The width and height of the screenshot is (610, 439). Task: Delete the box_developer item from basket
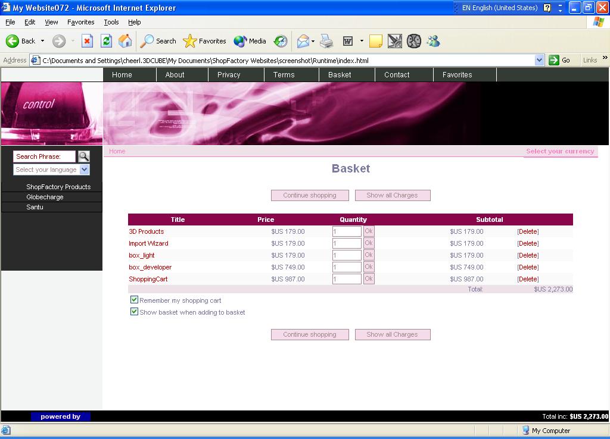tap(528, 267)
